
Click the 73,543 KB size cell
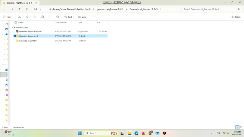[103, 31]
